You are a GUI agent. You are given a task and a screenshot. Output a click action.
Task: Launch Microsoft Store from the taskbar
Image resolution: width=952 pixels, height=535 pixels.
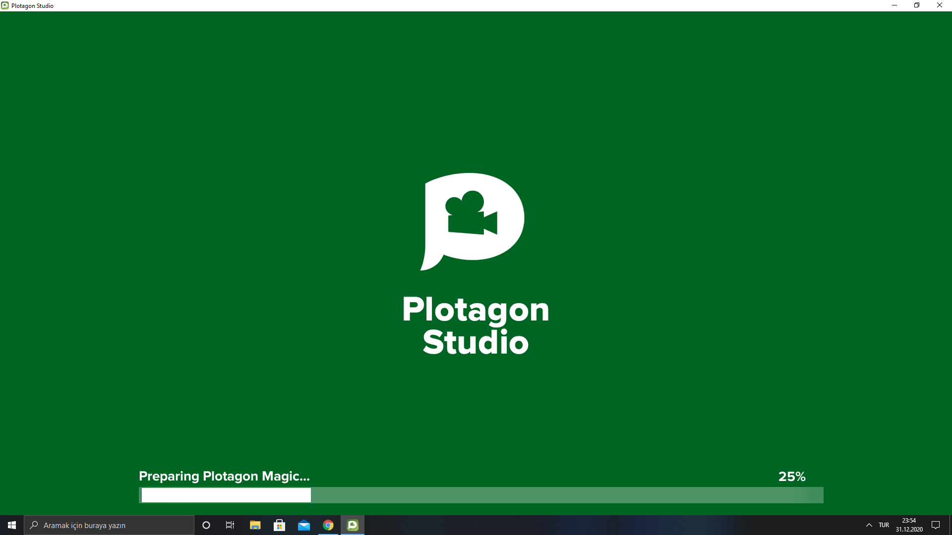pyautogui.click(x=279, y=525)
